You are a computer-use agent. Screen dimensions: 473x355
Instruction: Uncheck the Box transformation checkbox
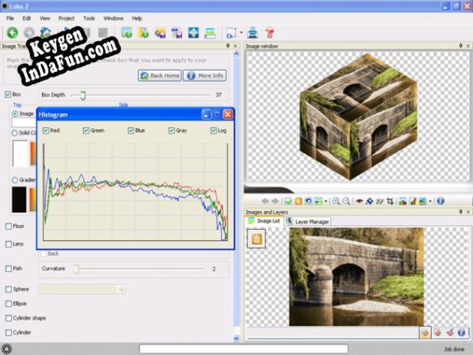click(x=8, y=95)
